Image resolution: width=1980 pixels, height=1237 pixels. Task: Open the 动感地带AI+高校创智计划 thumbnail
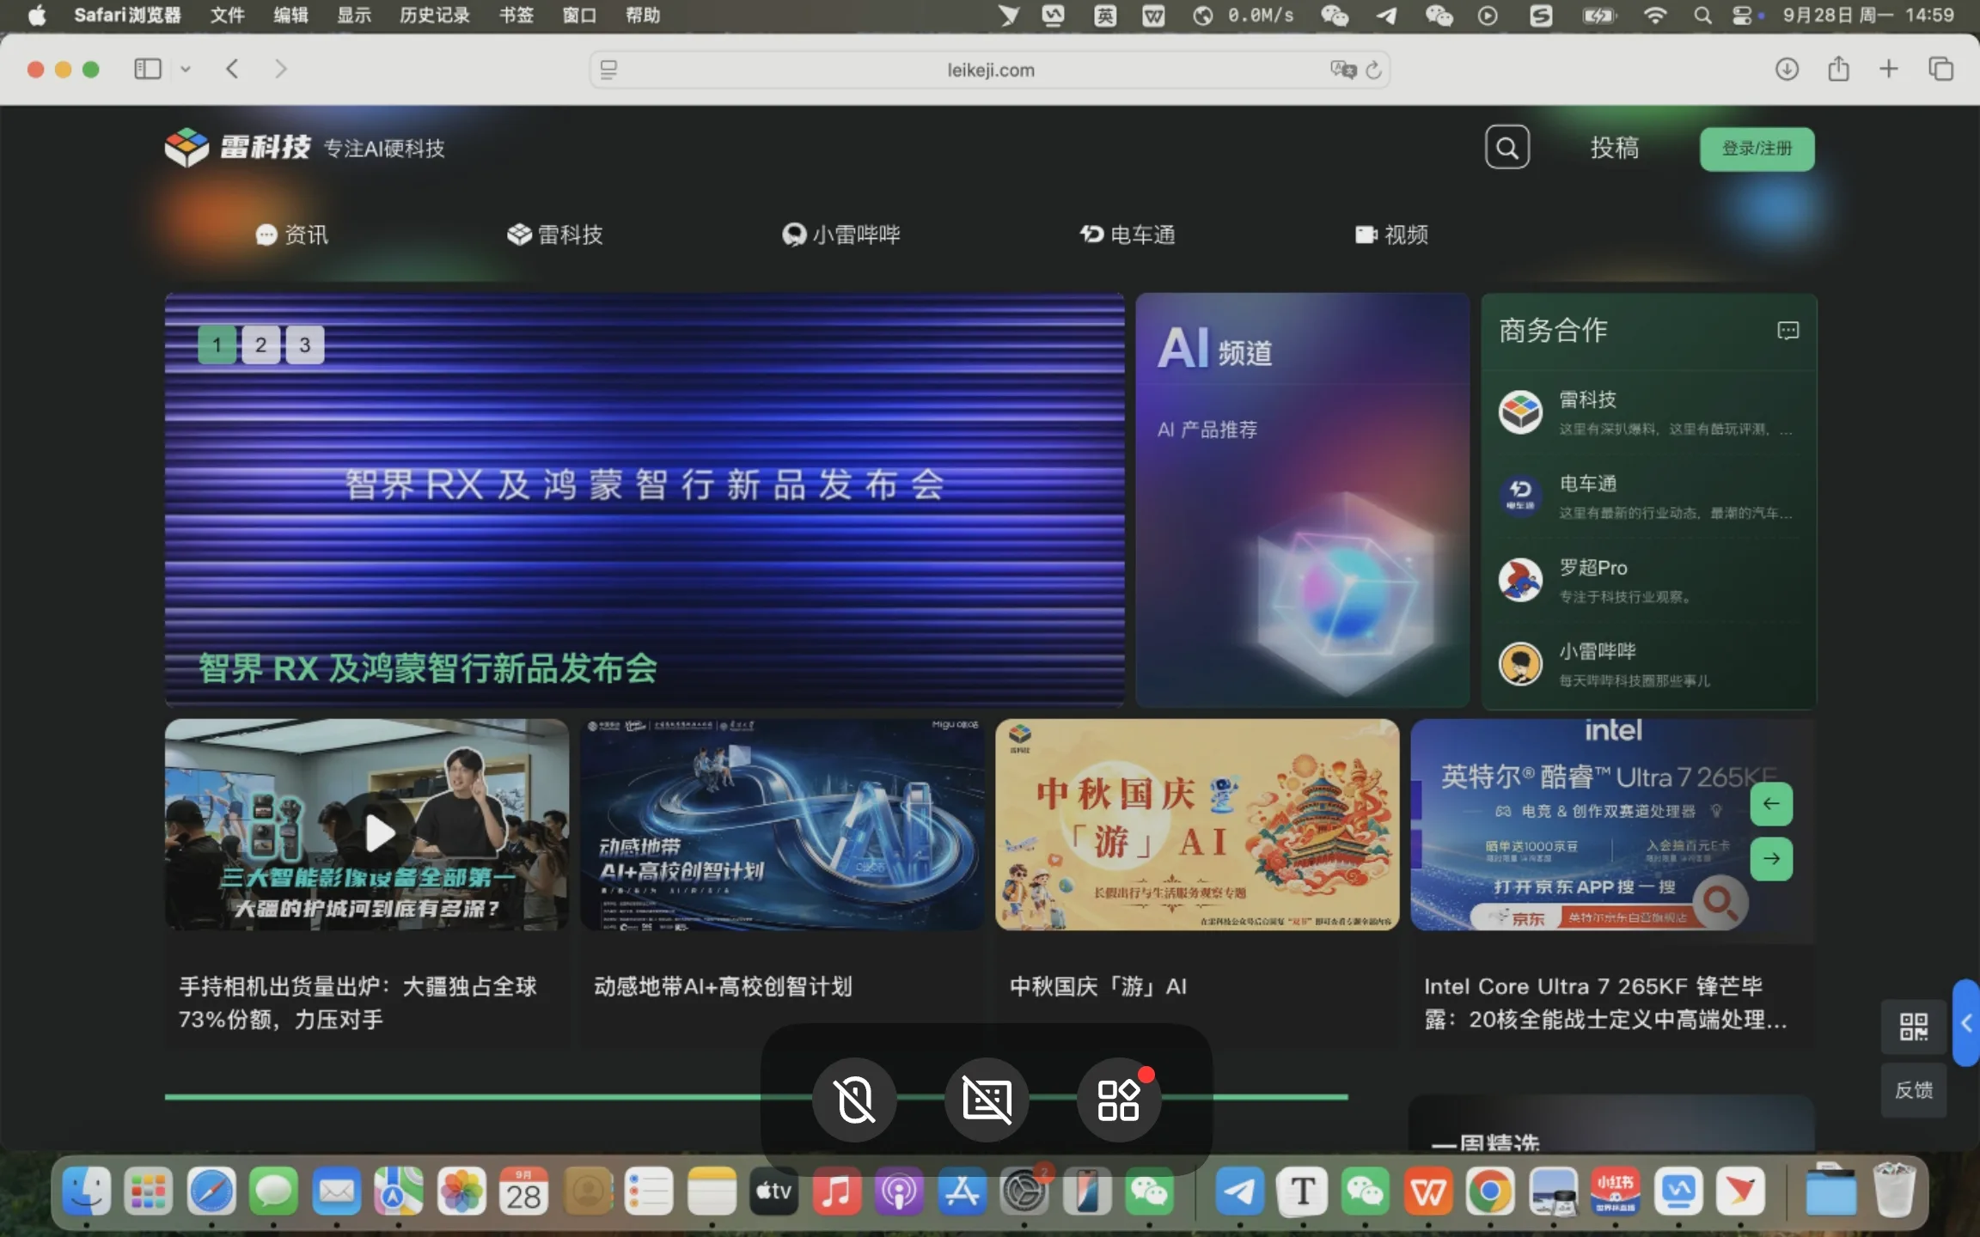click(782, 826)
